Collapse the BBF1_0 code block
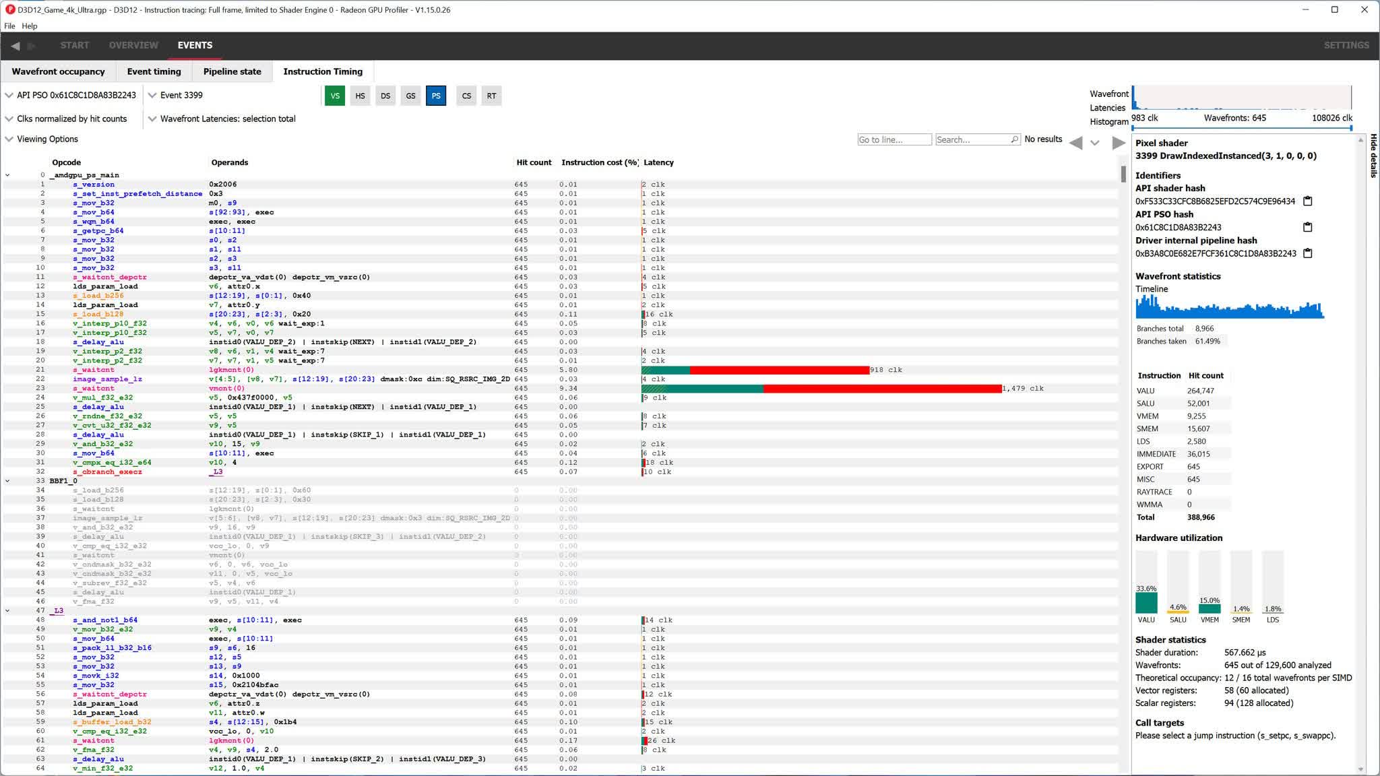This screenshot has height=776, width=1380. click(x=7, y=481)
